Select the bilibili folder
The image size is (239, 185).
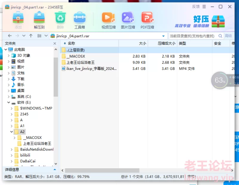point(25,155)
